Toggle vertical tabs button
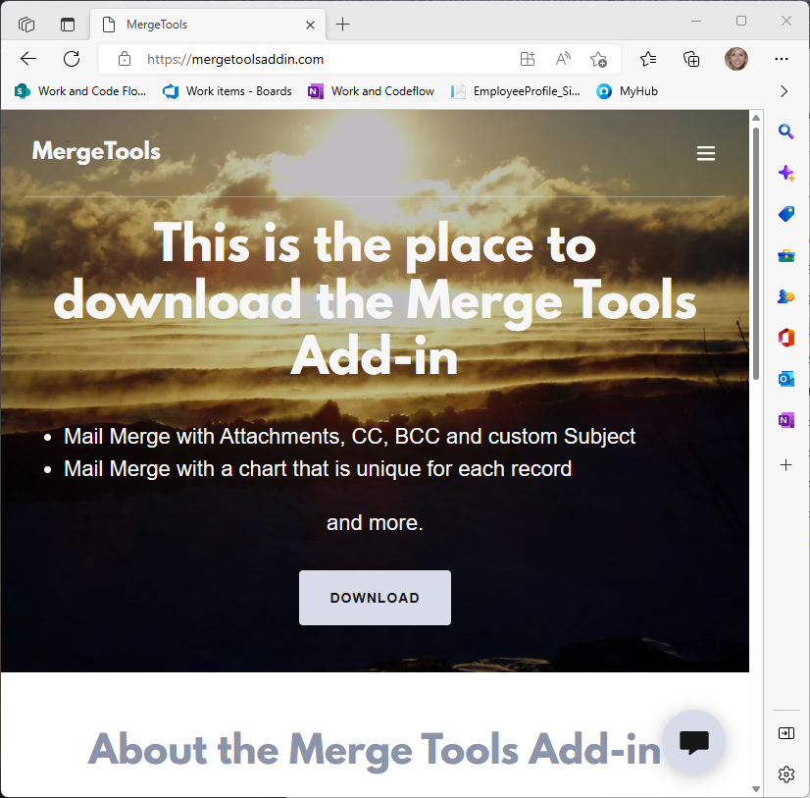Screen dimensions: 810x798 pyautogui.click(x=68, y=24)
